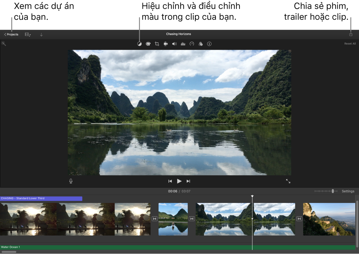
Task: Click transition after the fisherman clip
Action: point(154,219)
